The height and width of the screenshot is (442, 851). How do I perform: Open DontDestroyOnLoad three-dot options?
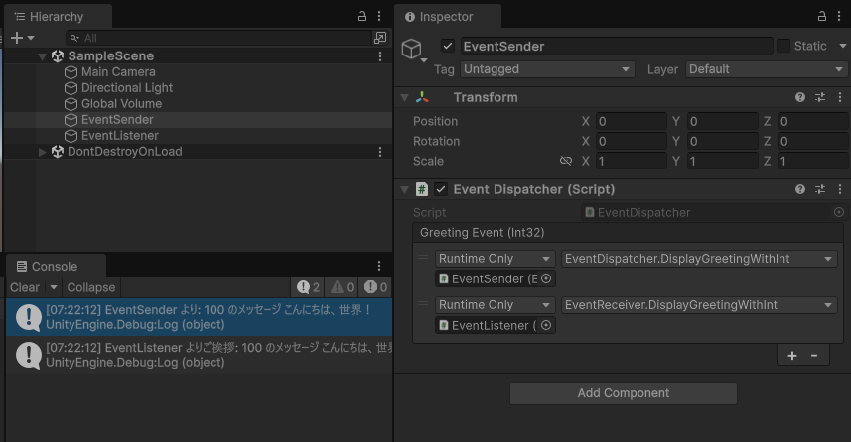380,152
